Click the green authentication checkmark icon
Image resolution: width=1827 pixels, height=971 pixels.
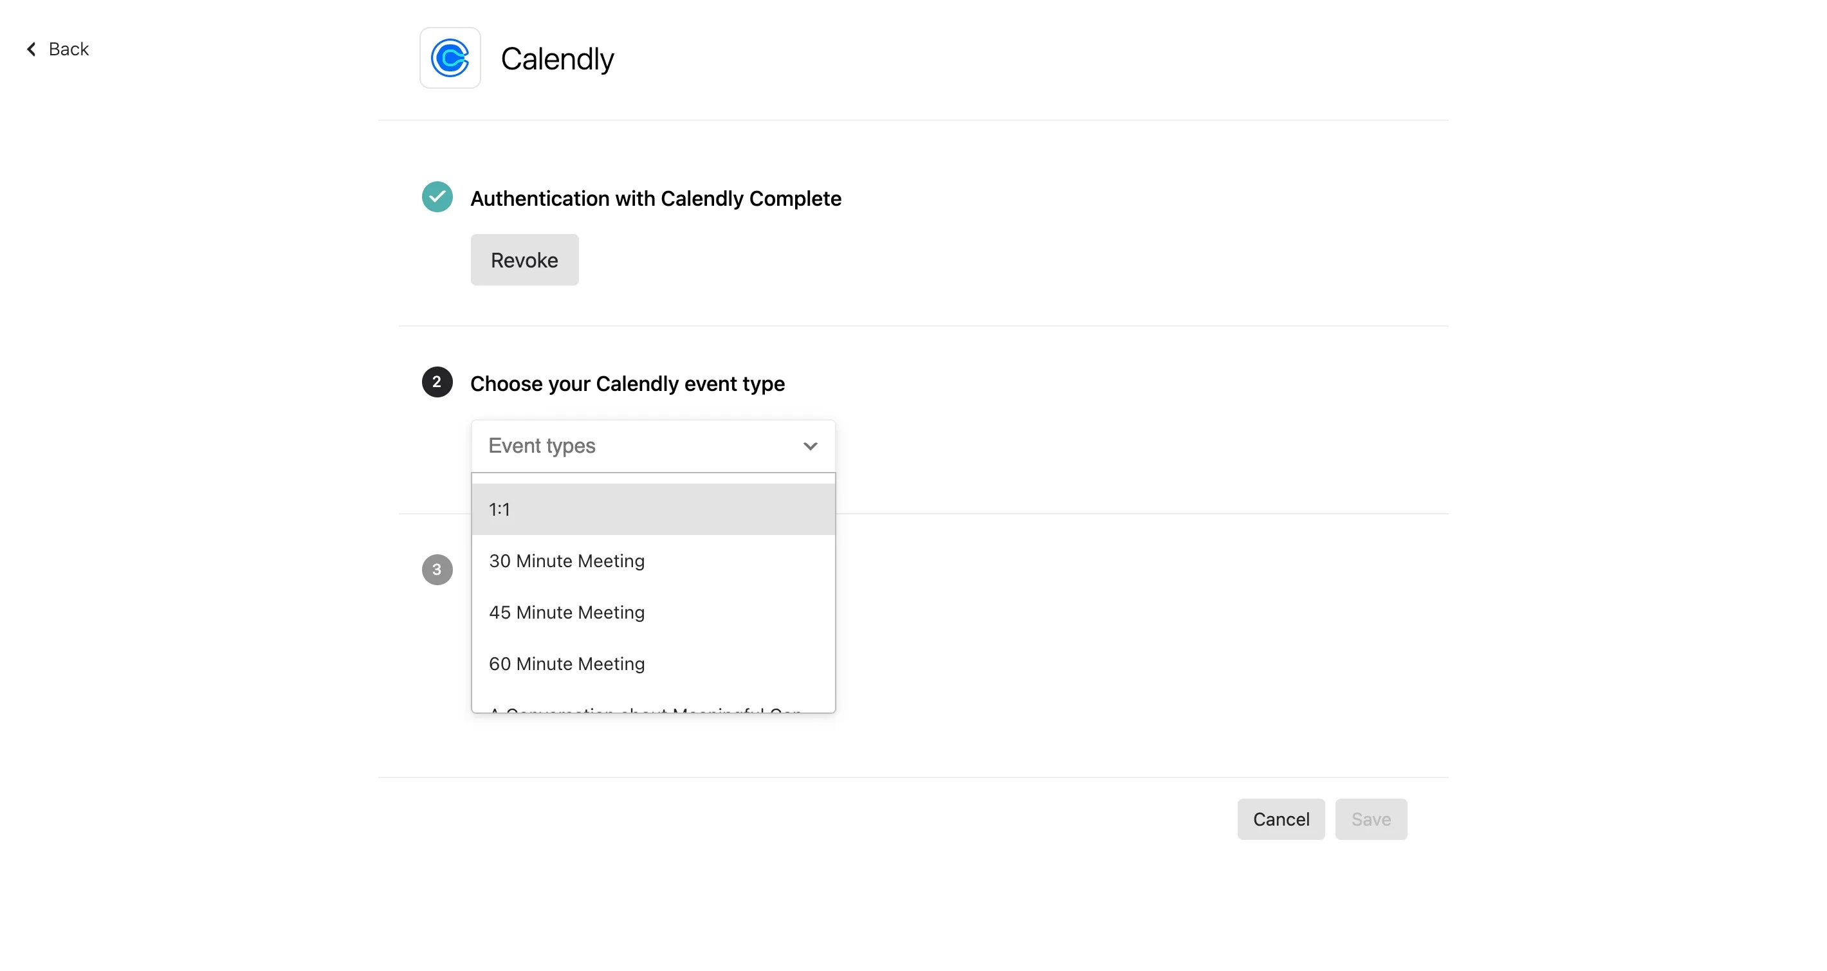point(437,197)
